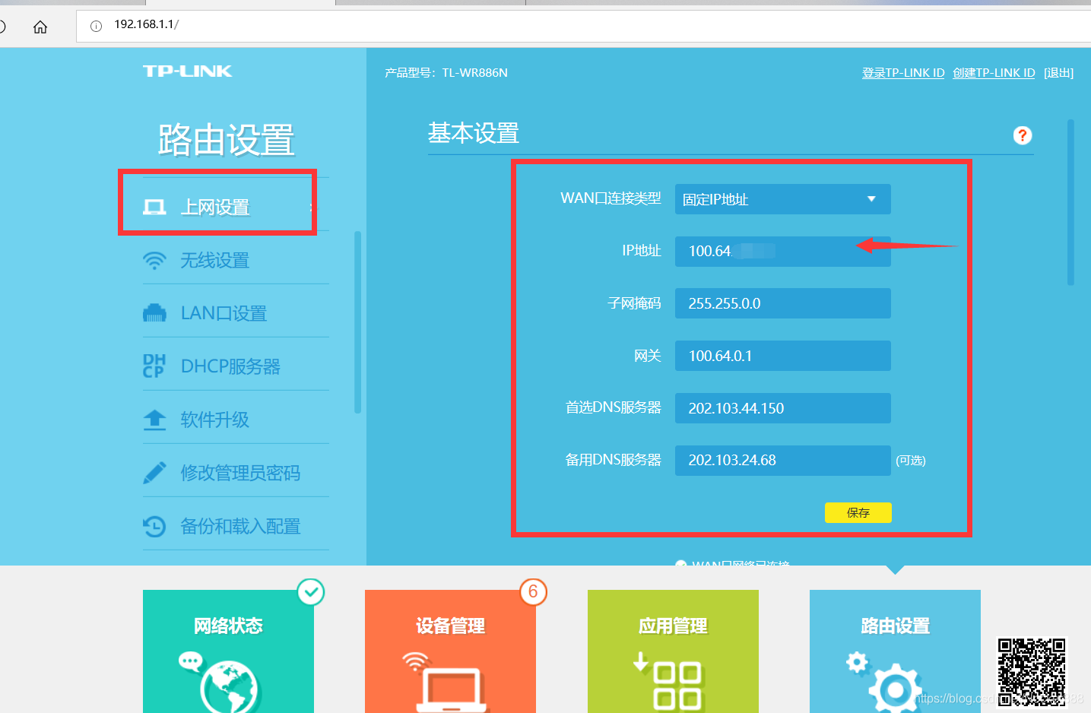Click the laptop icon beside 上网设置
This screenshot has height=713, width=1091.
click(154, 207)
